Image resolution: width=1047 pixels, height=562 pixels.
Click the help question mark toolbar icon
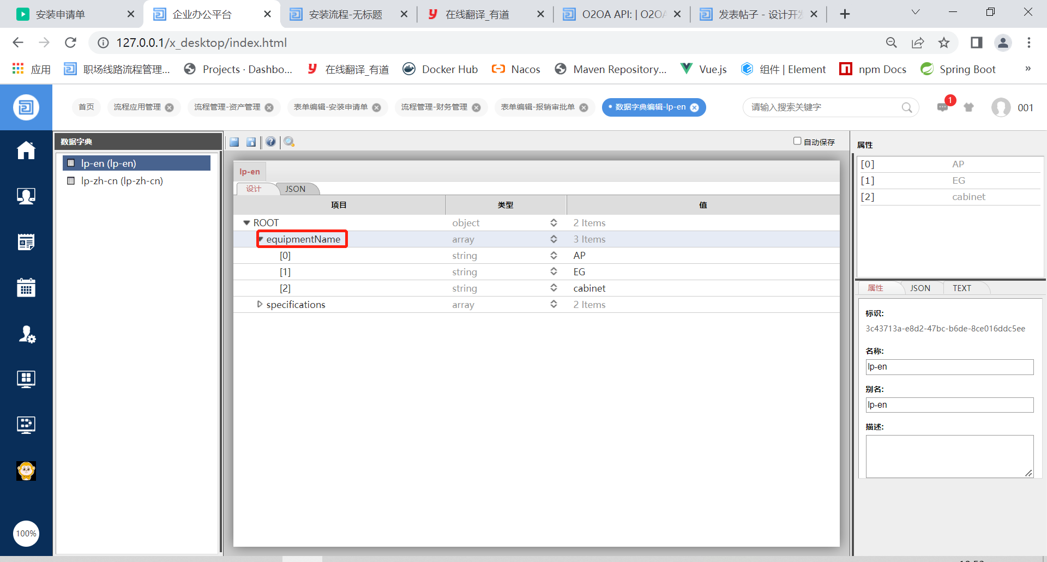point(270,142)
